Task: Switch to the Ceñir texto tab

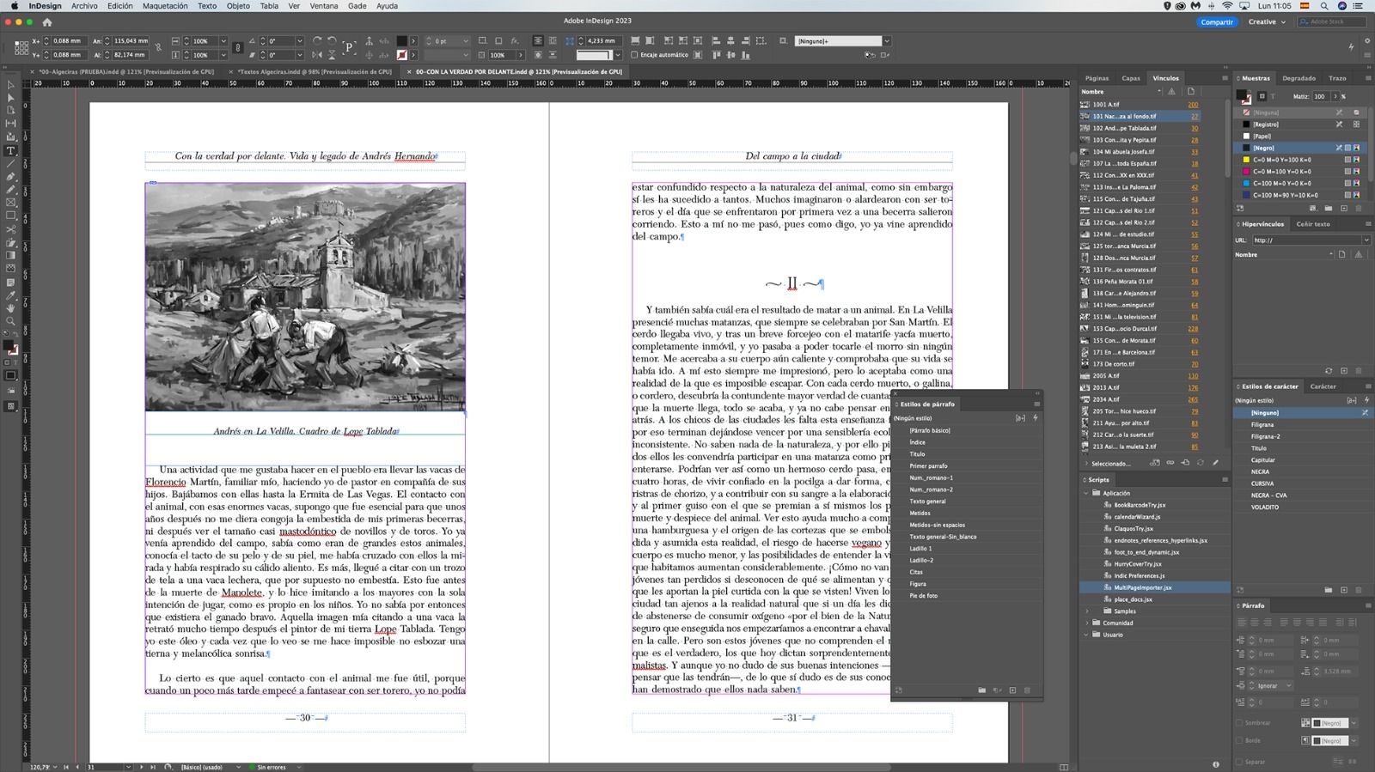Action: tap(1313, 224)
